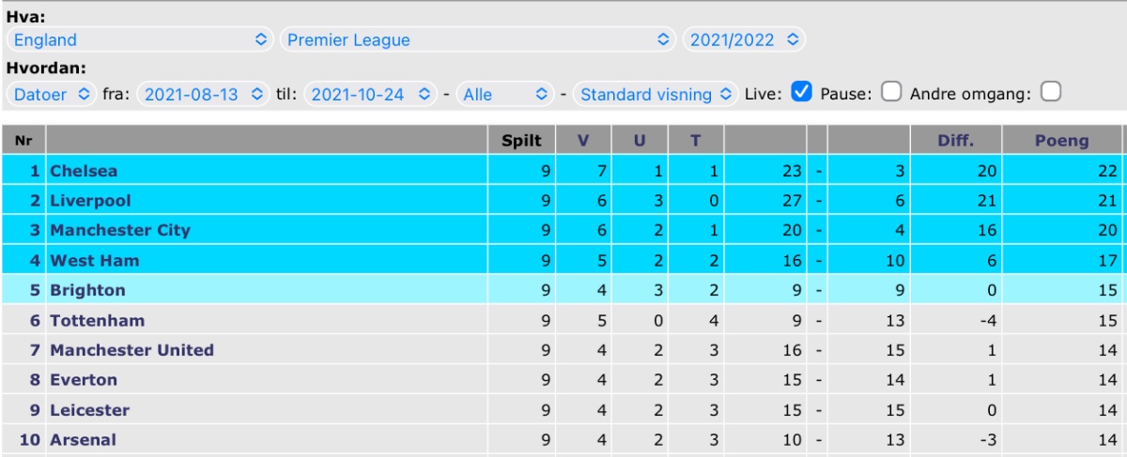1127x457 pixels.
Task: Sort by the Diff. column header
Action: coord(956,141)
